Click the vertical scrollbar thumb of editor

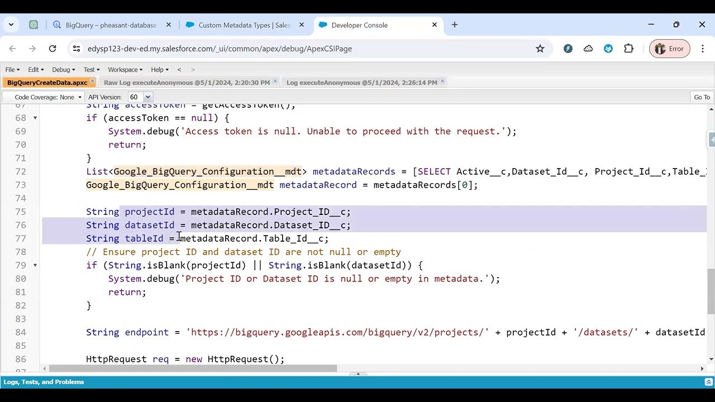click(711, 291)
